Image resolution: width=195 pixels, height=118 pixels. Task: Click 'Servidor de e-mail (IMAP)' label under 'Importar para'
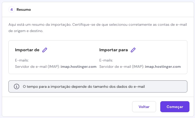[x=121, y=67]
